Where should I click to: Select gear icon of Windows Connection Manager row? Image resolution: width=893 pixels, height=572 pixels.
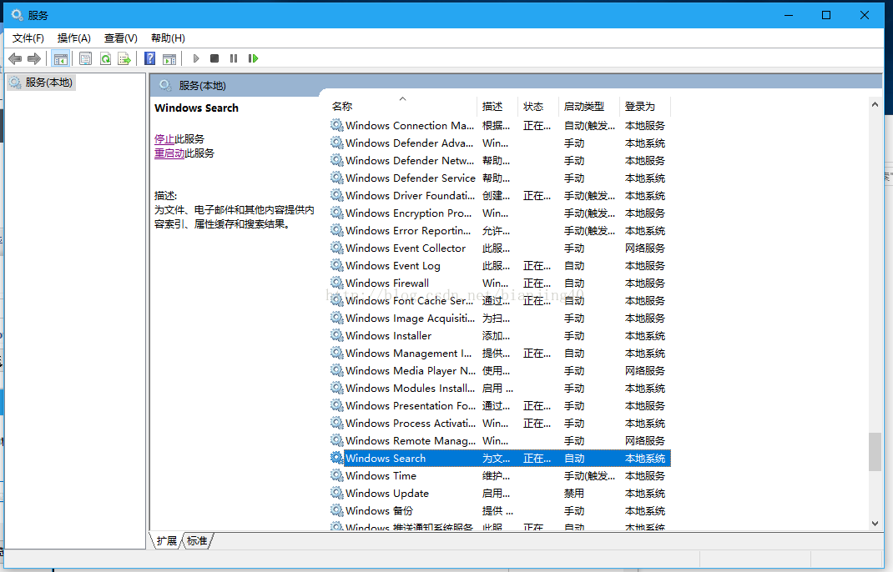tap(337, 125)
